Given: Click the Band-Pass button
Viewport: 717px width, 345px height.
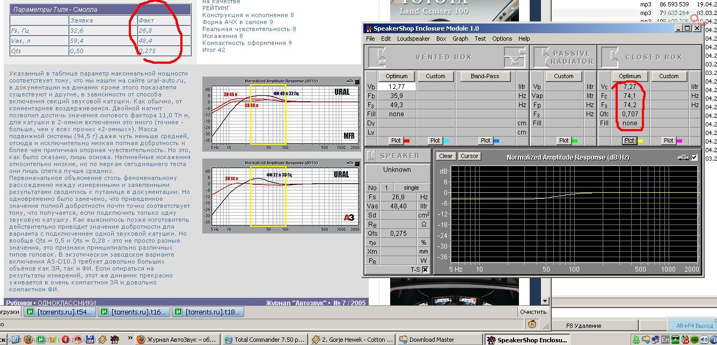Looking at the screenshot, I should (x=485, y=76).
